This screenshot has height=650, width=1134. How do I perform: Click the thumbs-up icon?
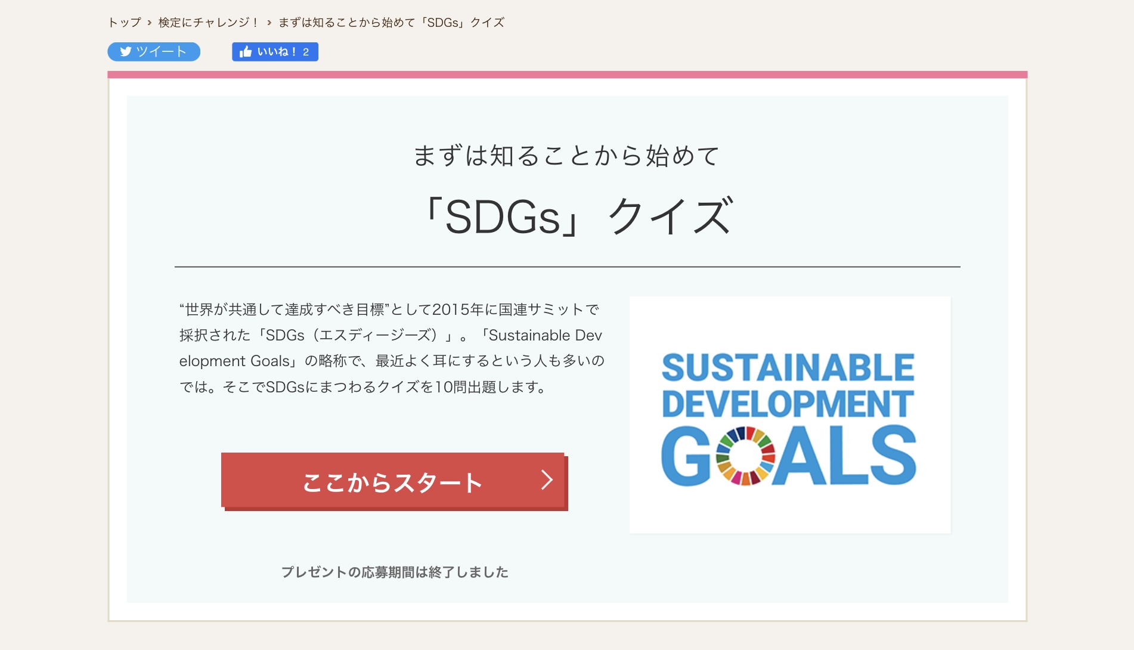pos(246,52)
